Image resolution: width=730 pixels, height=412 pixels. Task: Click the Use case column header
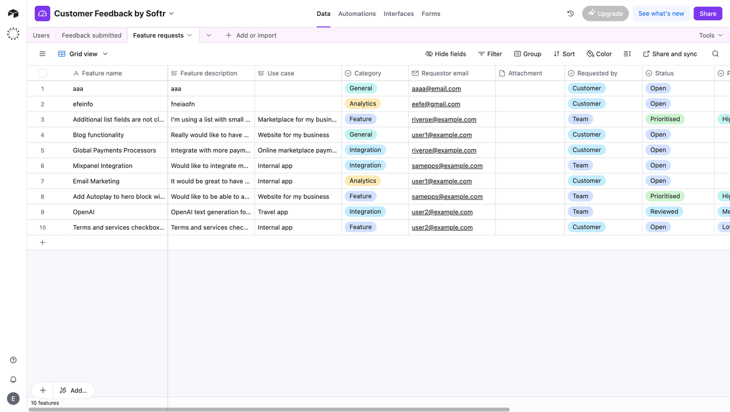click(298, 74)
